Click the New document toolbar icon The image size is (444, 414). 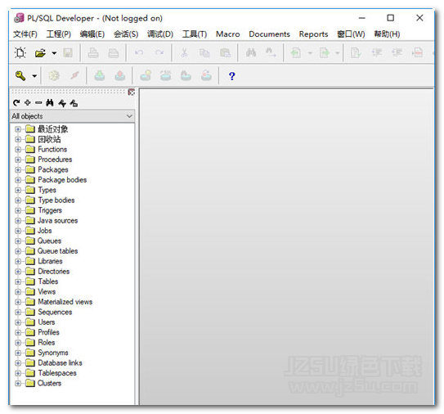20,52
